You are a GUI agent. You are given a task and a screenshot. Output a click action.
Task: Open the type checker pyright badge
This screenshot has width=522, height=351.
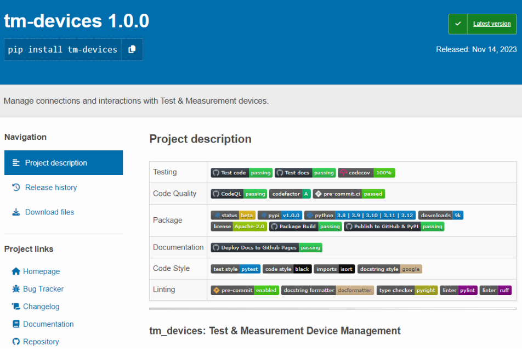(x=407, y=290)
